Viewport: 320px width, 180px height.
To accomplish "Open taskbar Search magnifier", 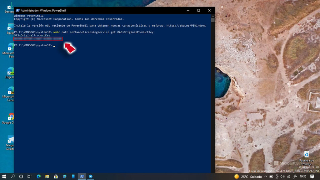I will pos(13,176).
